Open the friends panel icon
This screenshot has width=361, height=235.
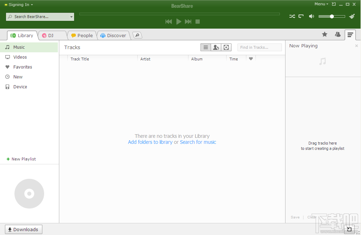pos(338,35)
